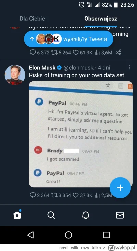This screenshot has height=251, width=137.
Task: Open the @elonmusk handle link
Action: 78,68
